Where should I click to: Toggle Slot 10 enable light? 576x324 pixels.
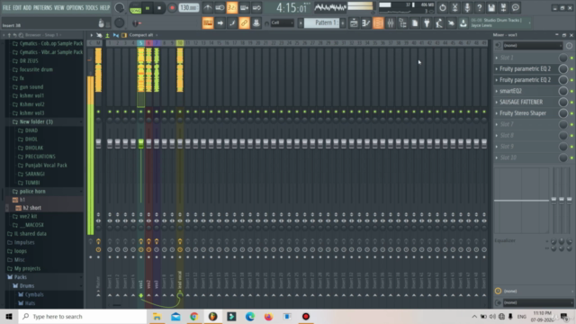coord(571,158)
